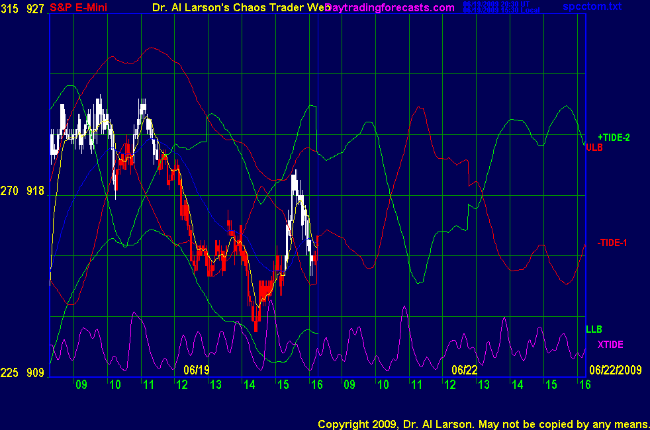
Task: Select the "06/19/2009 15:30 Local" timestamp
Action: tap(501, 11)
